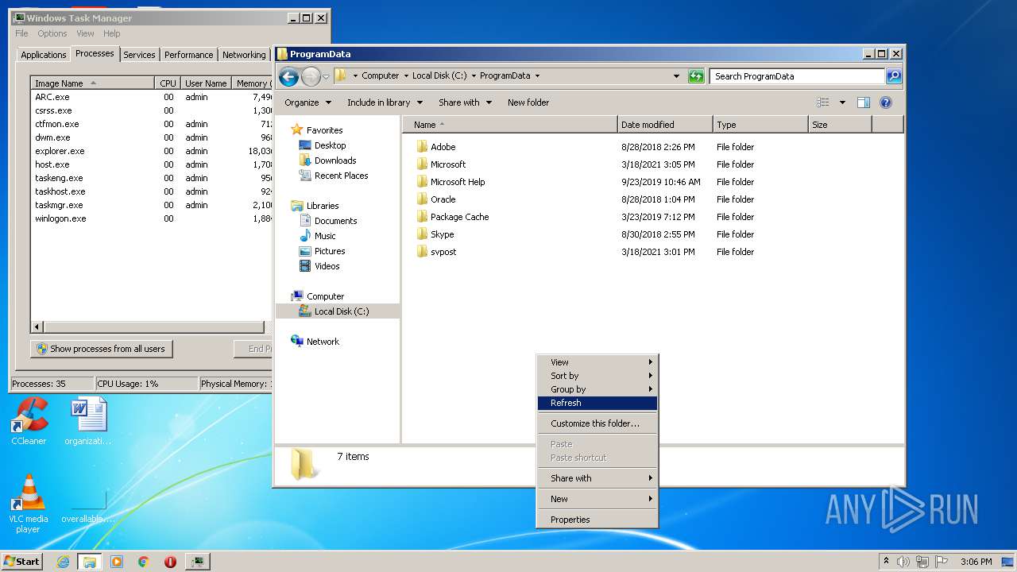Viewport: 1017px width, 572px height.
Task: Expand Share with in the context menu
Action: (597, 478)
